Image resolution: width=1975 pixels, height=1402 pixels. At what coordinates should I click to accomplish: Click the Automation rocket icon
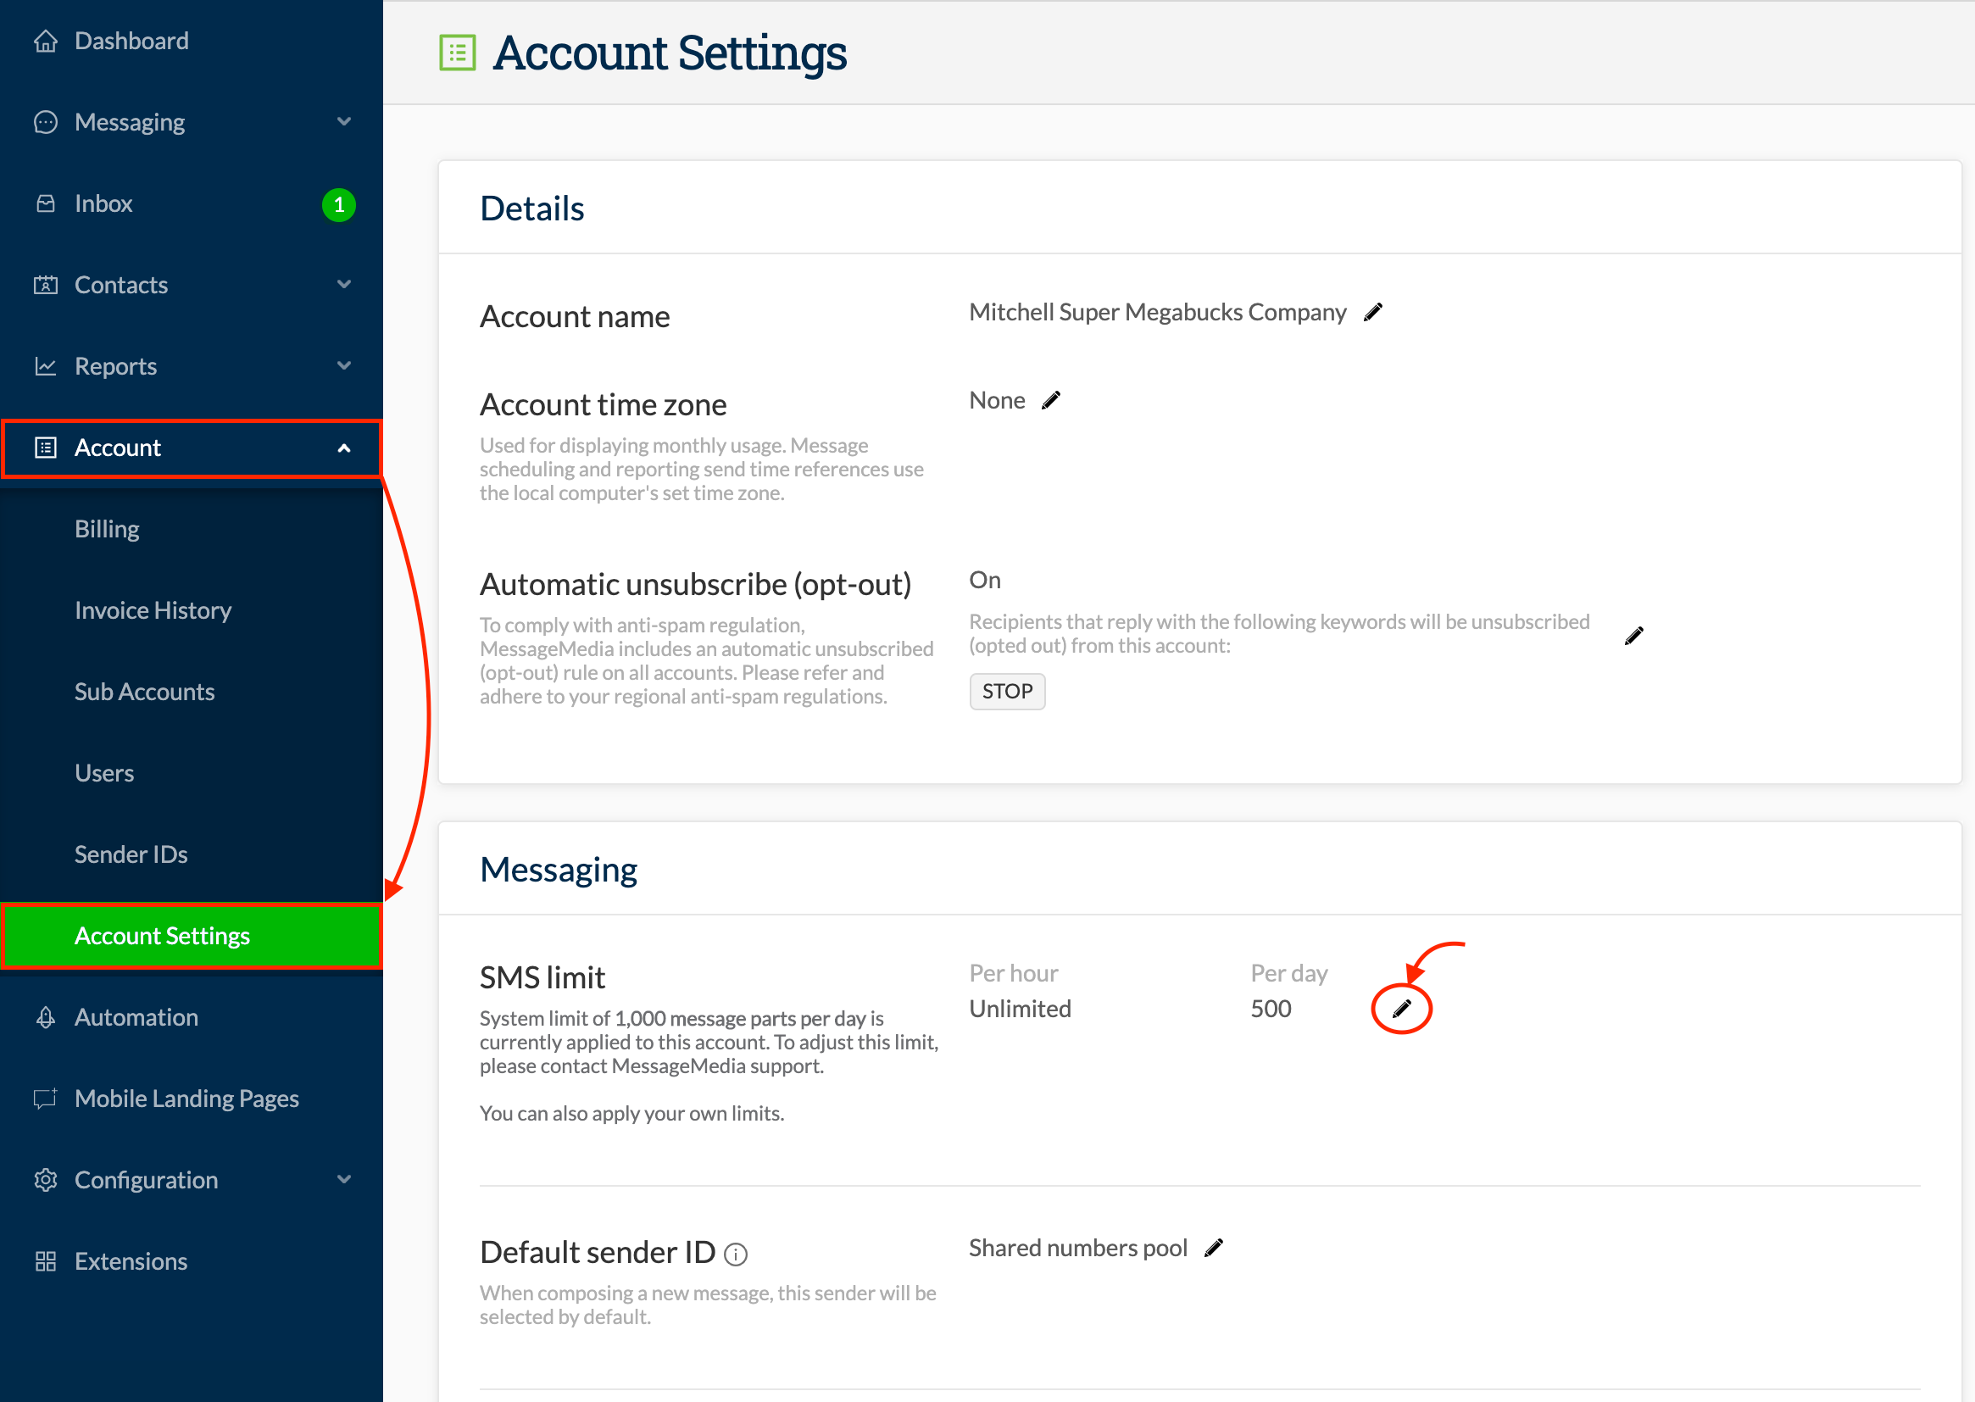[x=46, y=1017]
